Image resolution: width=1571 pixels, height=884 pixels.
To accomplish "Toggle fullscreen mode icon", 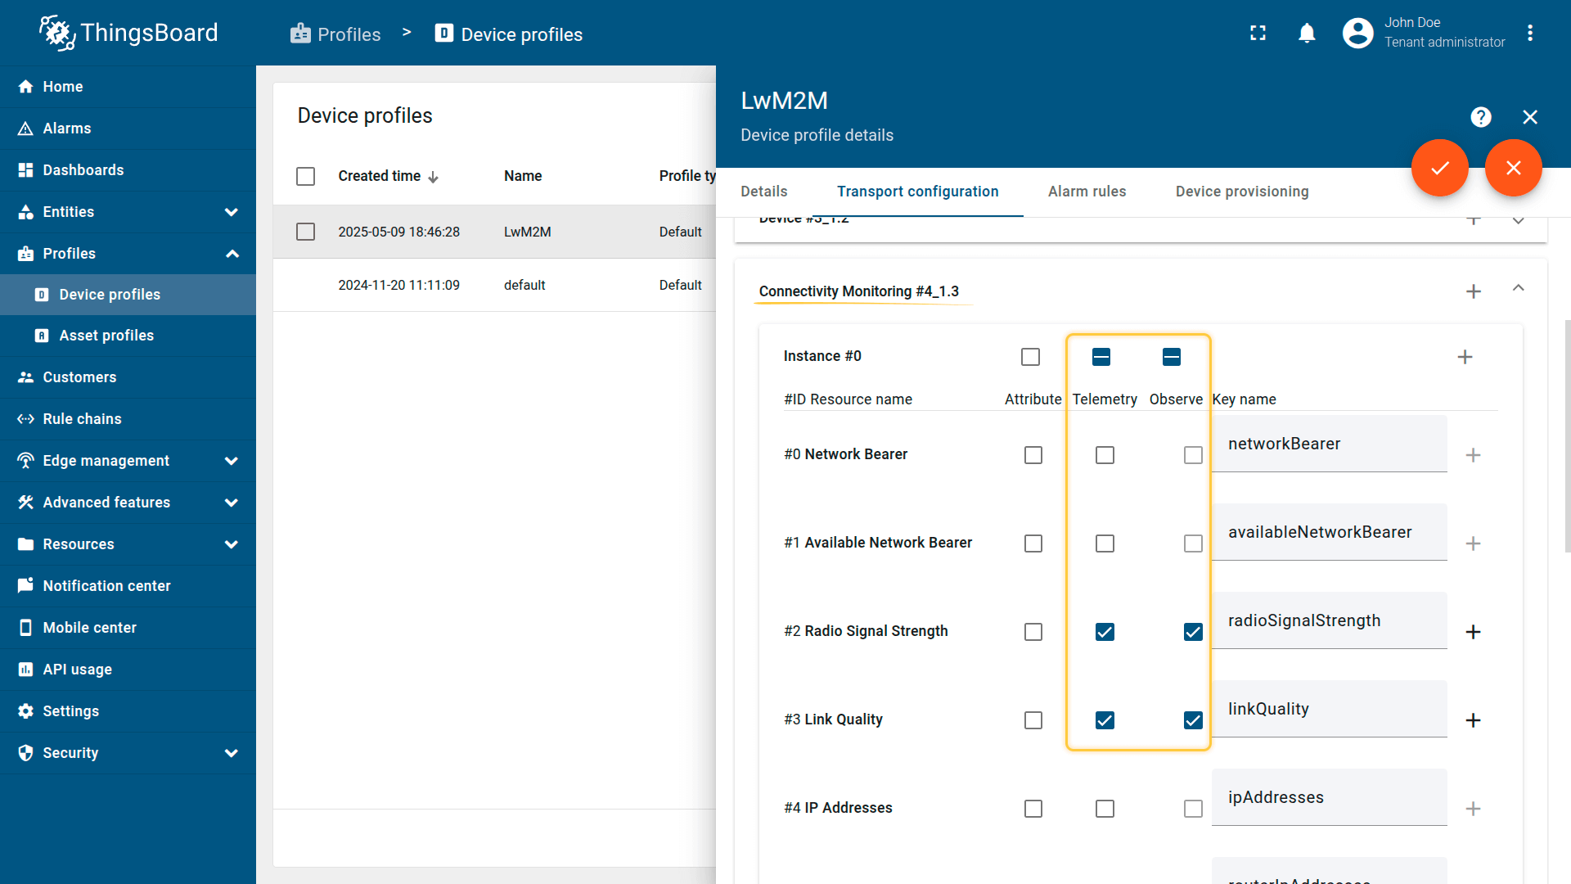I will pyautogui.click(x=1258, y=33).
